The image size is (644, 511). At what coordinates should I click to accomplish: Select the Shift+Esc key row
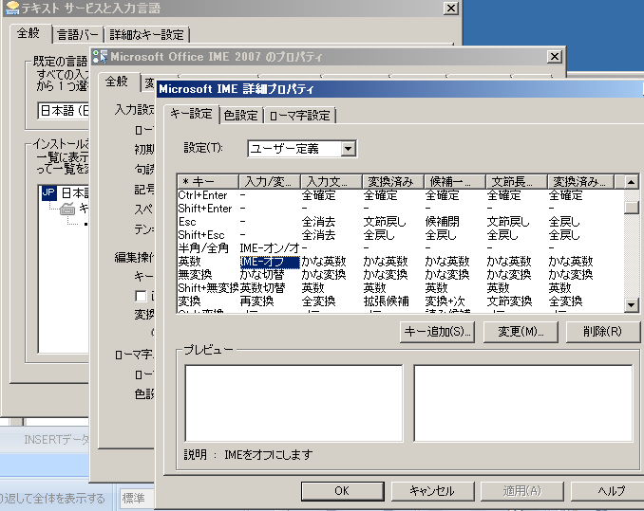click(201, 235)
